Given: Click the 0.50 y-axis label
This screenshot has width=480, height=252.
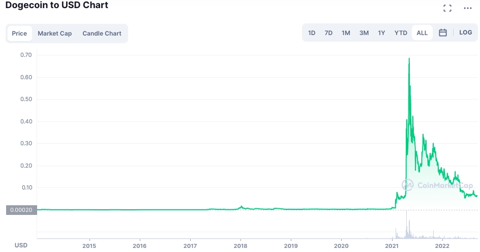Looking at the screenshot, I should tap(26, 99).
